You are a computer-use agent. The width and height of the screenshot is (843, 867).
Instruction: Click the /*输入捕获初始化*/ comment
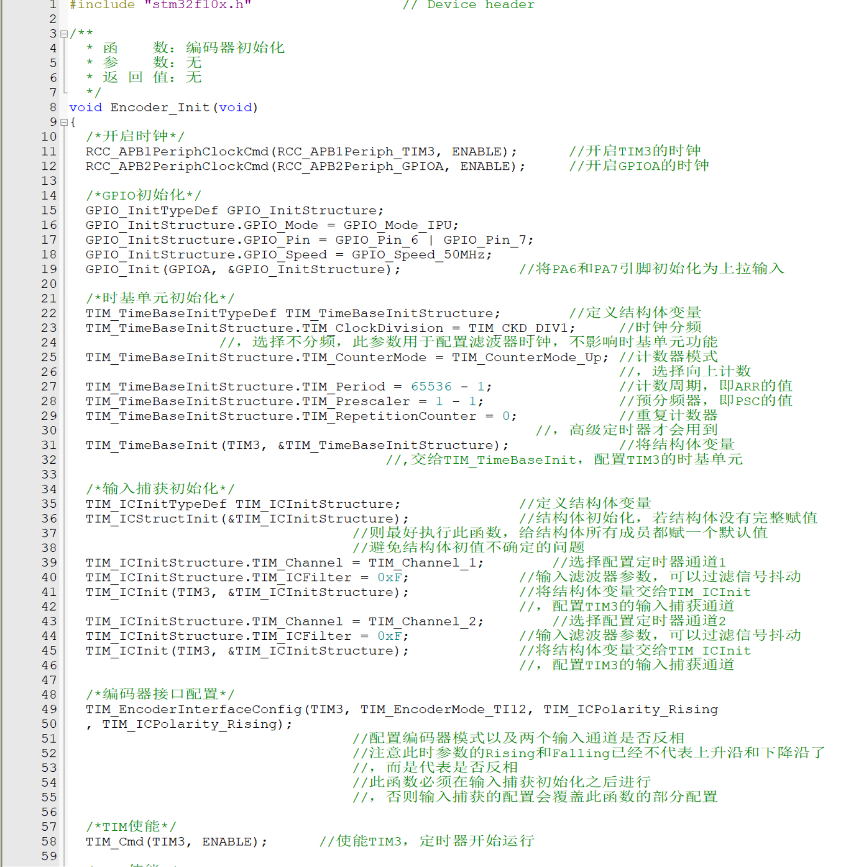click(x=160, y=489)
